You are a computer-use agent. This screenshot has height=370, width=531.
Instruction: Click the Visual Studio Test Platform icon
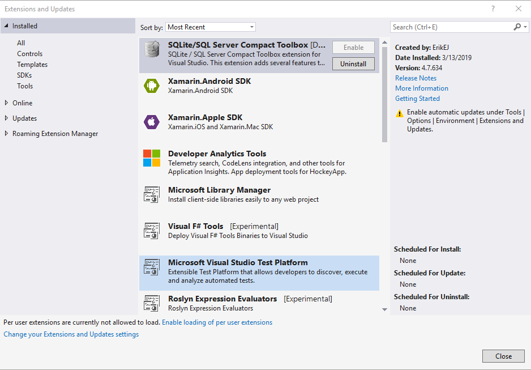[152, 267]
